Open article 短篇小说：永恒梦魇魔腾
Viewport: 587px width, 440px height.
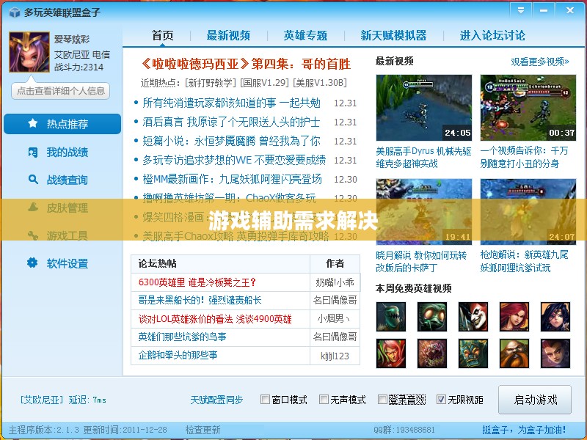click(x=231, y=141)
